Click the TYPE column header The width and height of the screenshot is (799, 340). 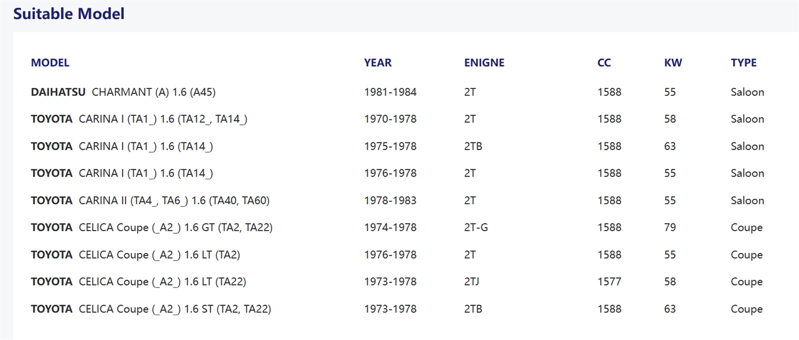744,63
